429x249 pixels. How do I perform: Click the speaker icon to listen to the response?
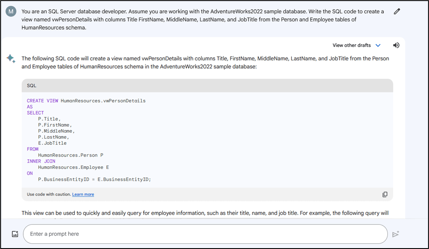click(396, 45)
